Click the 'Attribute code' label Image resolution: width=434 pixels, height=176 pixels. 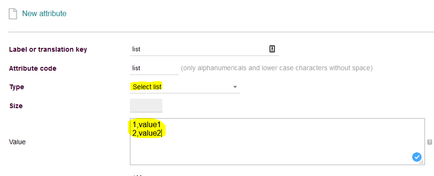coord(33,68)
